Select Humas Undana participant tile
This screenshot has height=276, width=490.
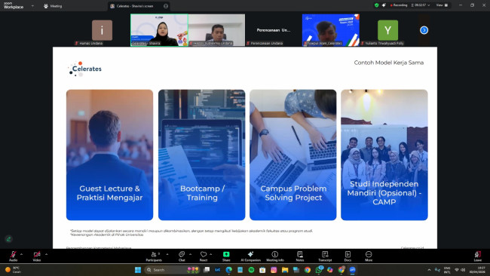pyautogui.click(x=102, y=30)
